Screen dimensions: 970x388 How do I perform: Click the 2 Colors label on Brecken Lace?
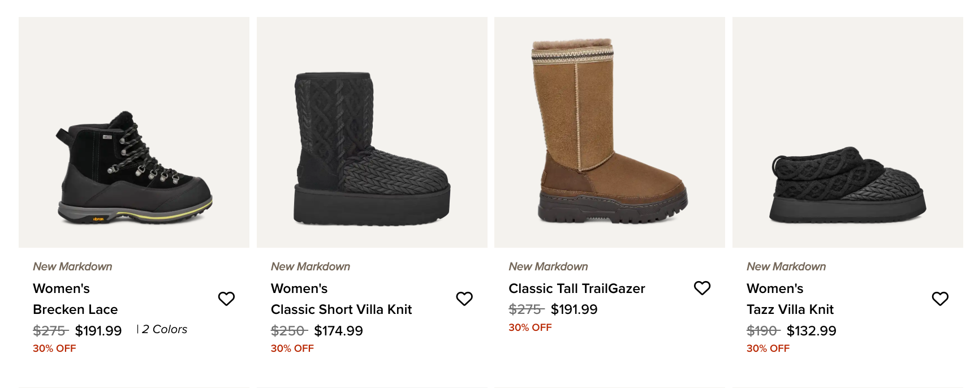164,329
